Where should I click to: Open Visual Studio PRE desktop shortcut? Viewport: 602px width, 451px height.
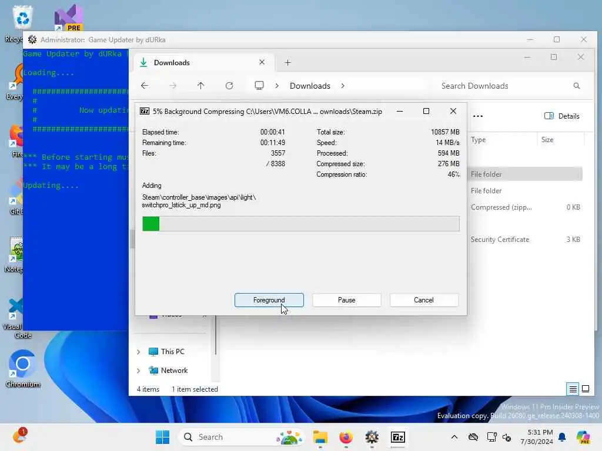coord(69,18)
